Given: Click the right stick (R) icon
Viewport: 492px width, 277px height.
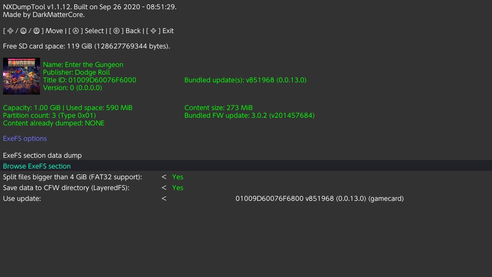Looking at the screenshot, I should (37, 31).
